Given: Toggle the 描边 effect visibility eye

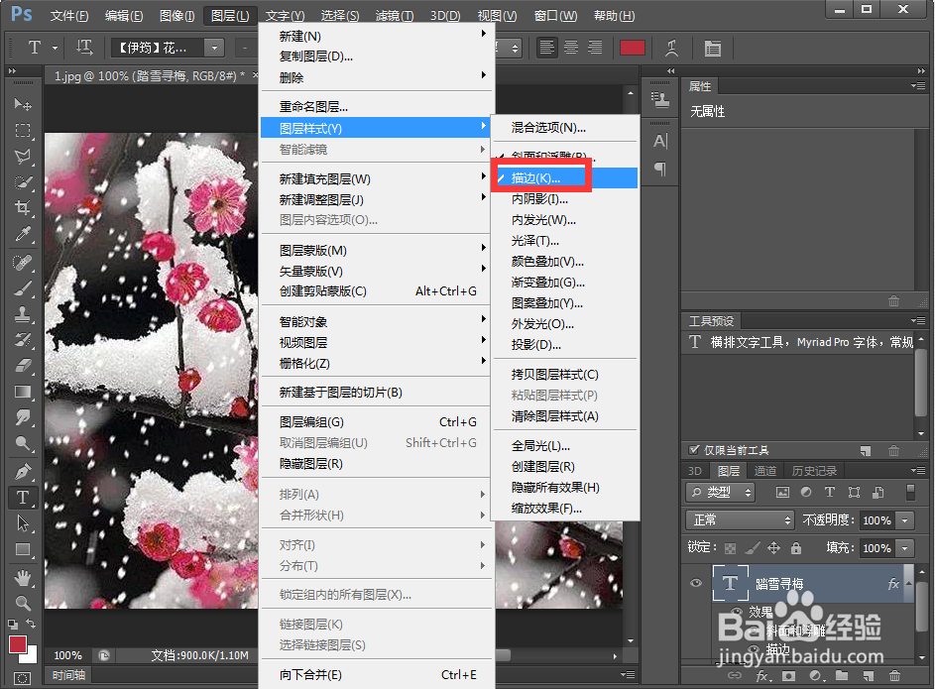Looking at the screenshot, I should [755, 648].
